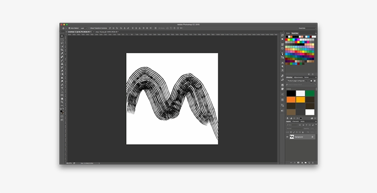377x193 pixels.
Task: Switch to the Styles tab
Action: point(306,77)
